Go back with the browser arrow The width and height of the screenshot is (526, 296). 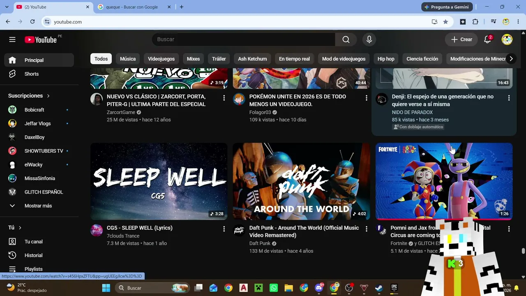click(8, 22)
